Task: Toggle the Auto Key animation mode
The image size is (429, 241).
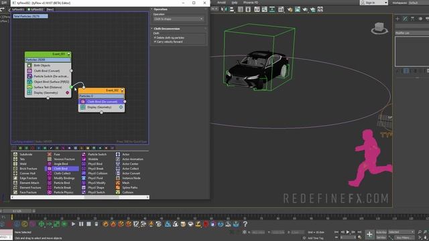Action: pos(381,232)
